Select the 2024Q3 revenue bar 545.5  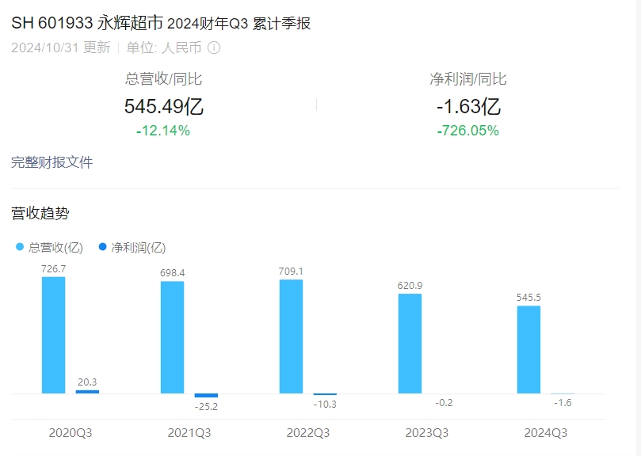pos(528,350)
